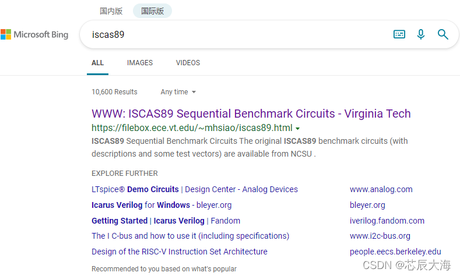Switch to the IMAGES tab

point(140,63)
